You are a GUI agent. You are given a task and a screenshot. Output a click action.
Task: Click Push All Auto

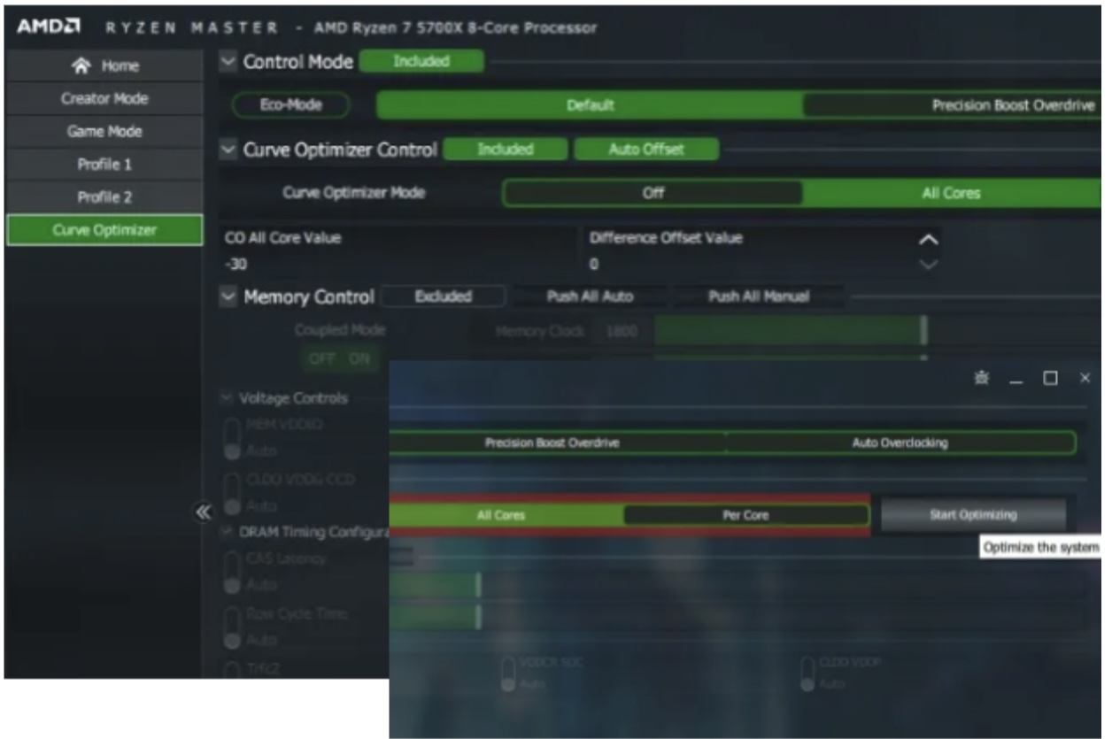pyautogui.click(x=590, y=297)
